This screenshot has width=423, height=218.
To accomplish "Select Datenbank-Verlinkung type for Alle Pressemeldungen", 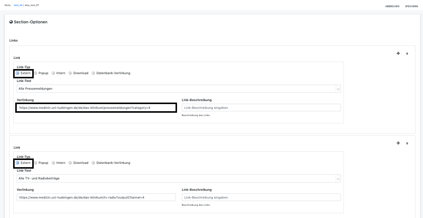I will [93, 73].
